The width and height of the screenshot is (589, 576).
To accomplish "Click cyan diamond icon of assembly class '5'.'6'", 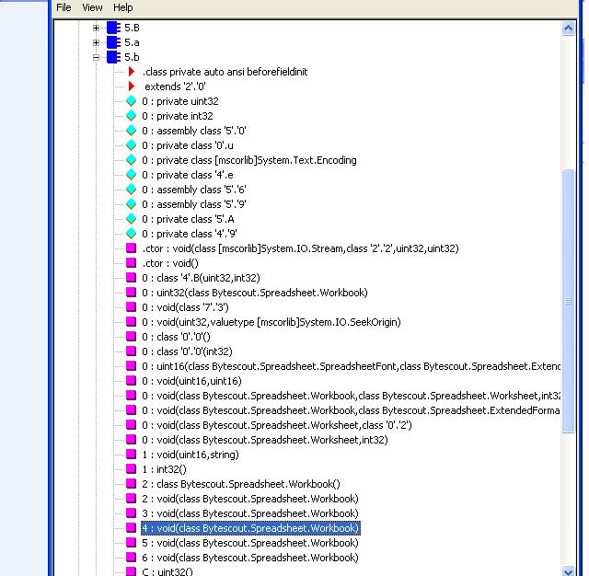I will (x=131, y=190).
